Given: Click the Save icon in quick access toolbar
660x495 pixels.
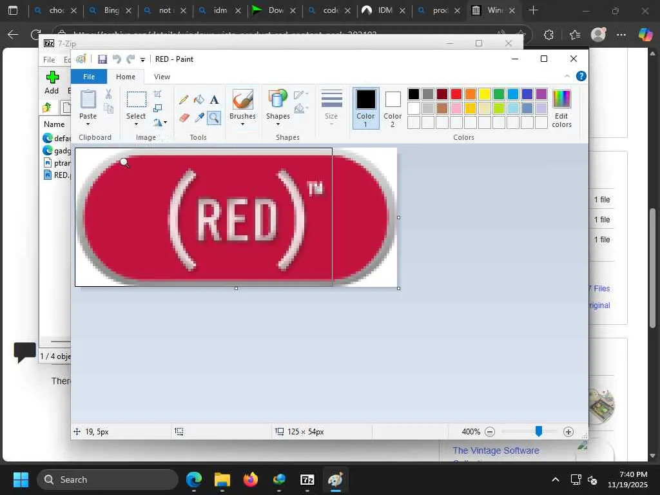Looking at the screenshot, I should (x=102, y=59).
